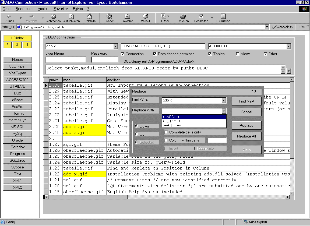Open the Bearbeiten editor dropdown arrow

[212, 18]
